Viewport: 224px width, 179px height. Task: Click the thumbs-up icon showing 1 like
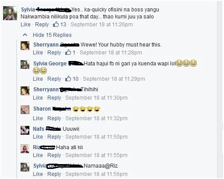[68, 52]
